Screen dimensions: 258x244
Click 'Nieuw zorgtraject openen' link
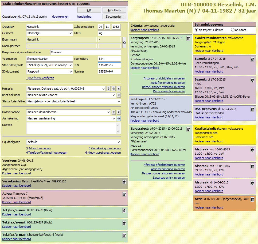[x=104, y=153]
